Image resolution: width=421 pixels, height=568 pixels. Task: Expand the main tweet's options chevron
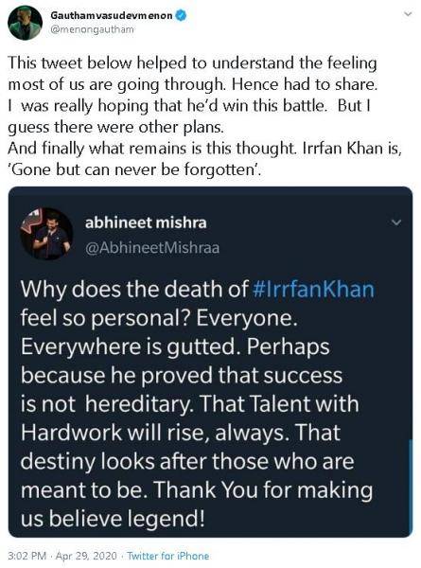(408, 14)
